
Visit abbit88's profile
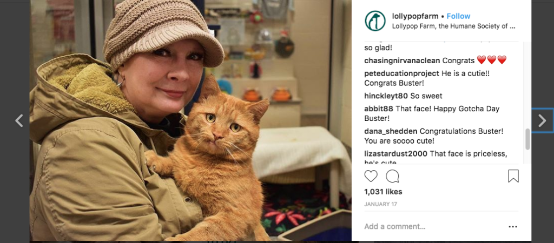click(379, 108)
